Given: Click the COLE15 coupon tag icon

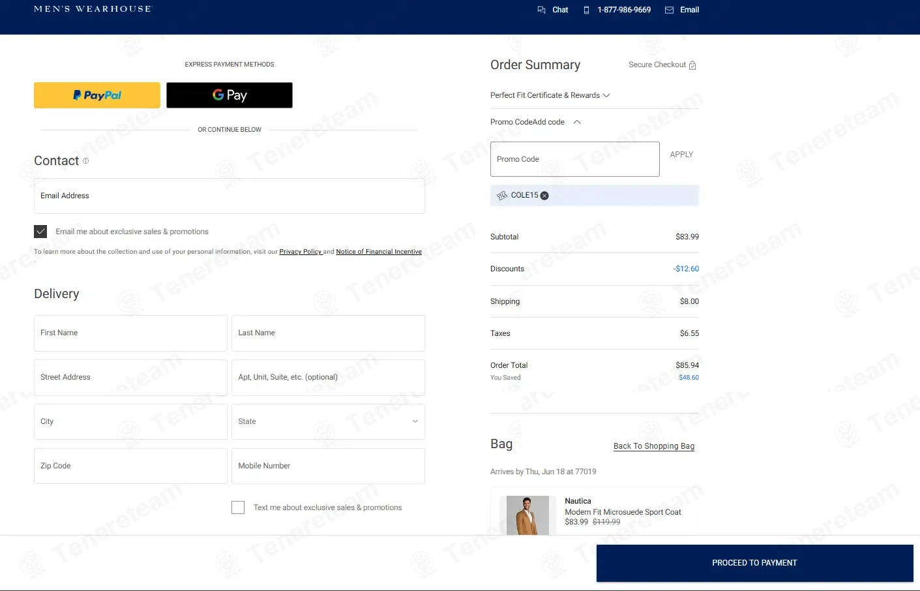Looking at the screenshot, I should 502,196.
